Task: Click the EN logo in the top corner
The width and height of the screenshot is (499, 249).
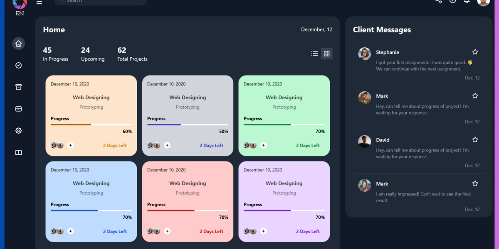Action: pyautogui.click(x=19, y=5)
